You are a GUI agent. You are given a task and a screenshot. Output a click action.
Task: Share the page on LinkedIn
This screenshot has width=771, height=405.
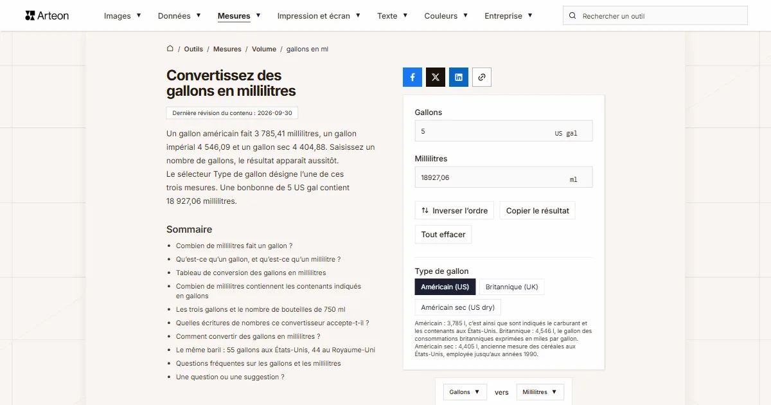pos(459,77)
